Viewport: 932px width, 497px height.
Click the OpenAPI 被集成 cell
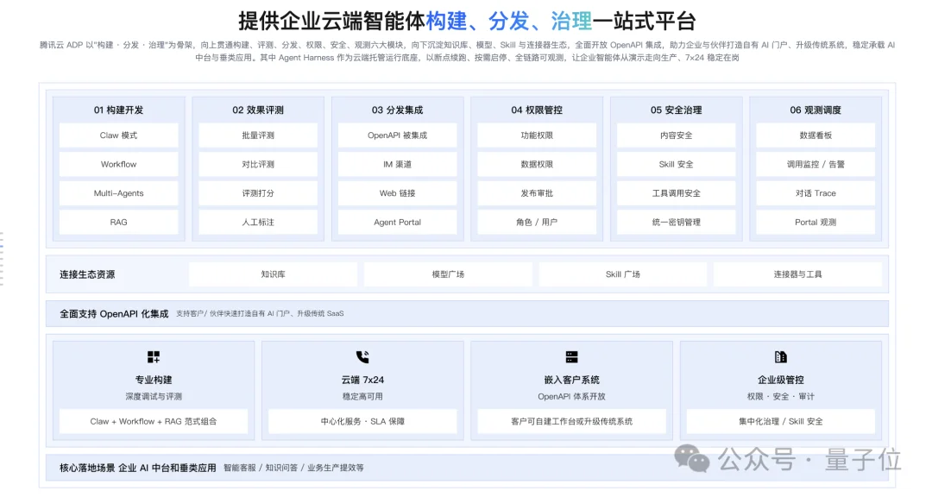pos(398,135)
